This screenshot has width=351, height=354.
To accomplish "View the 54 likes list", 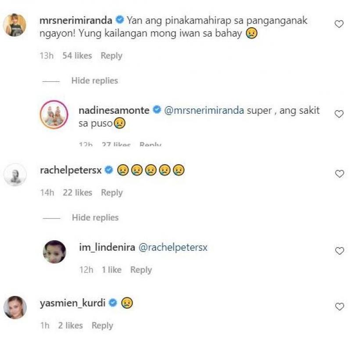I will [x=77, y=56].
